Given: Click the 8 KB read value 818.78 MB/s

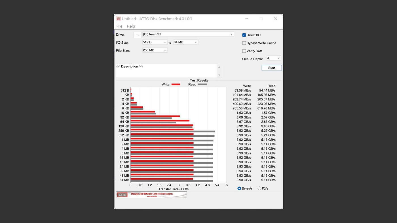Looking at the screenshot, I should 267,108.
